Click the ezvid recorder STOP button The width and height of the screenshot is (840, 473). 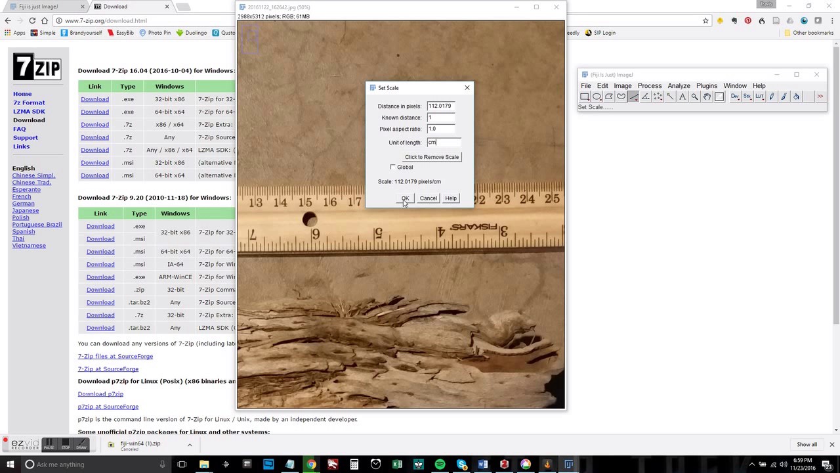[x=65, y=445]
